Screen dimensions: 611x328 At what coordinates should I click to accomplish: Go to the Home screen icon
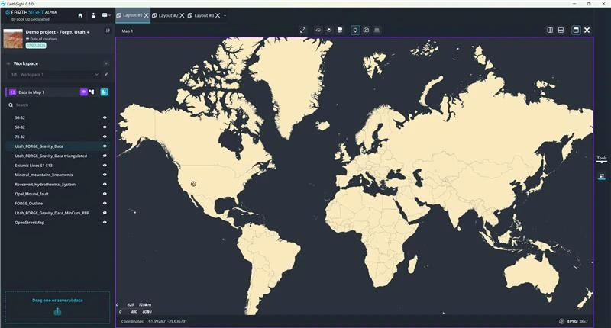[x=80, y=15]
